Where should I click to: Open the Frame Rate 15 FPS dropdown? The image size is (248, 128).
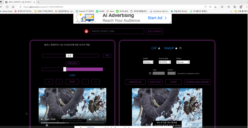(x=165, y=62)
